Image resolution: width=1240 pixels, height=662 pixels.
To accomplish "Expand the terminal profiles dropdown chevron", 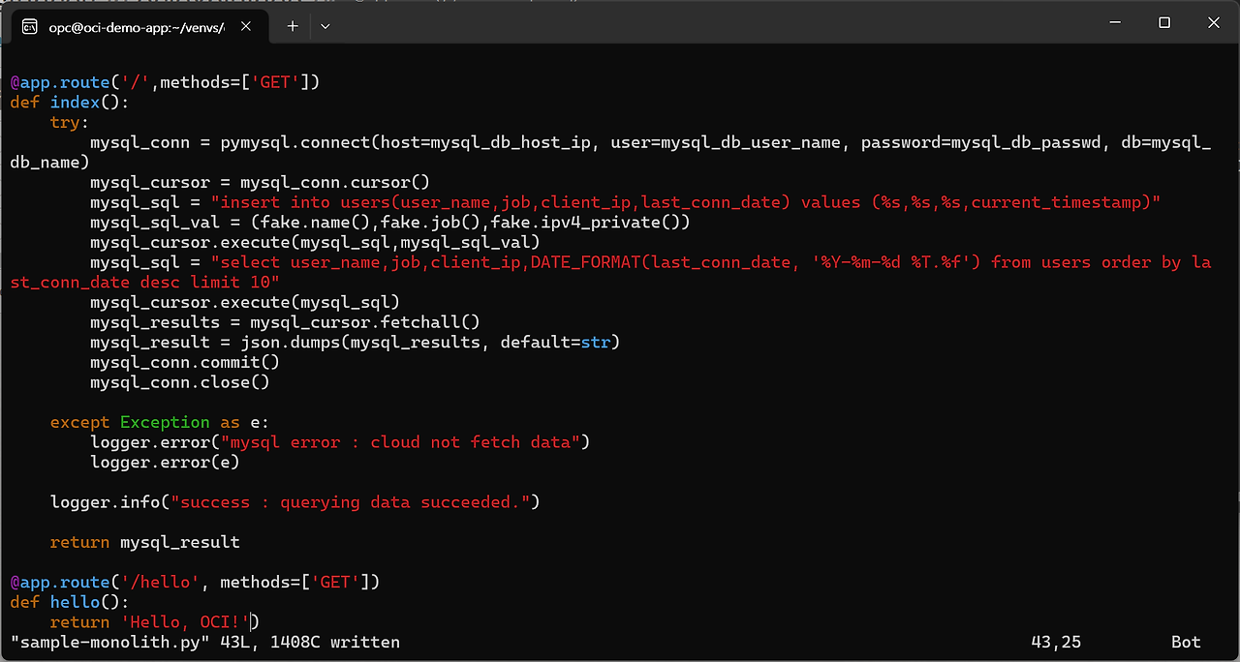I will (325, 26).
